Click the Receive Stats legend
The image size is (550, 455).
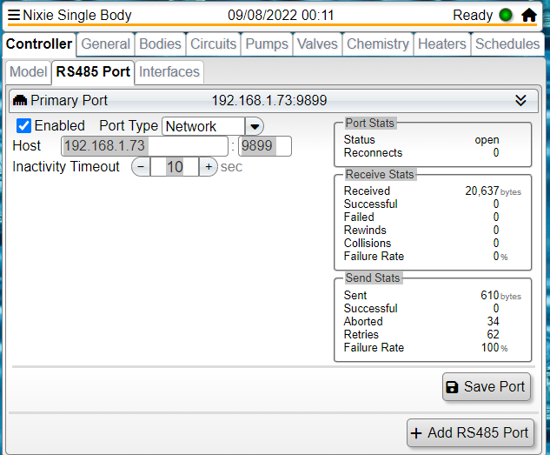tap(380, 175)
